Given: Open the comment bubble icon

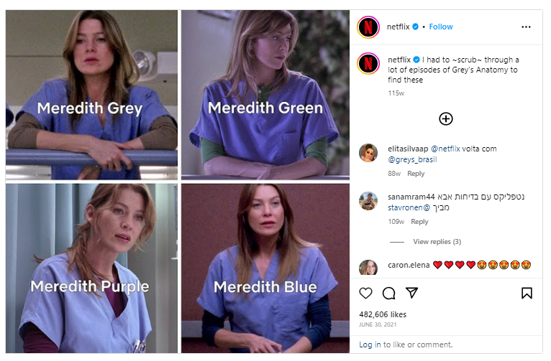Looking at the screenshot, I should pos(388,293).
